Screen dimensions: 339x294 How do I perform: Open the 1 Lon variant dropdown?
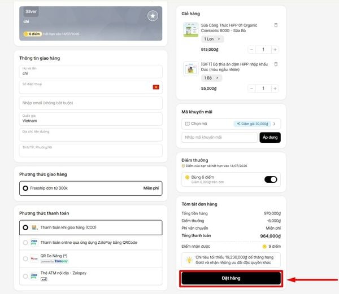(212, 39)
